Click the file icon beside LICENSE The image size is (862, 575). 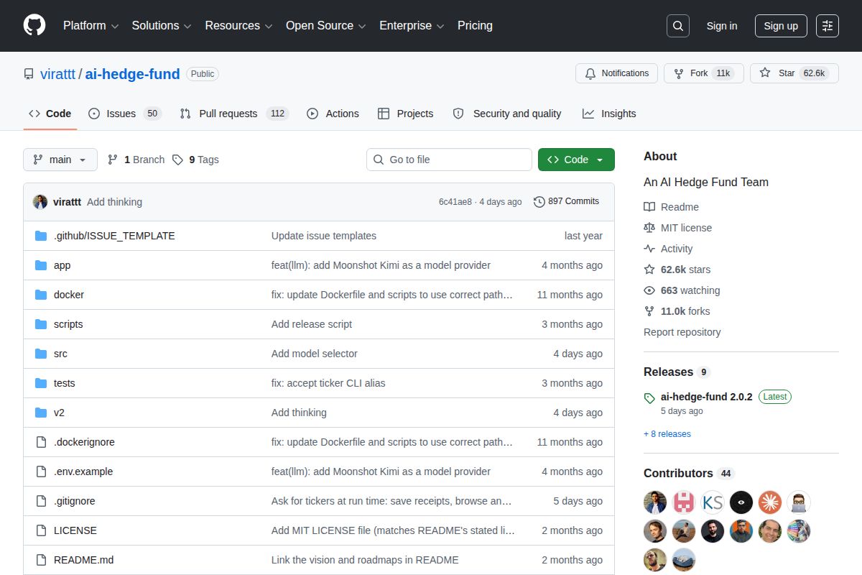click(41, 530)
